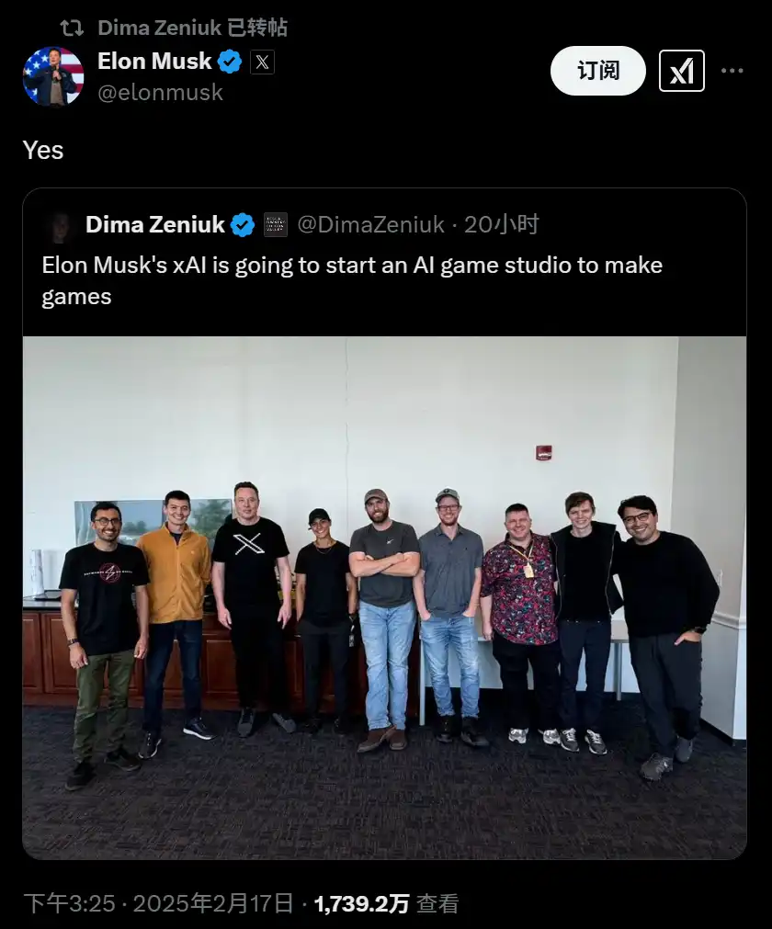Open the 'Dima Zeniuk 已转帖' repost link

(193, 28)
